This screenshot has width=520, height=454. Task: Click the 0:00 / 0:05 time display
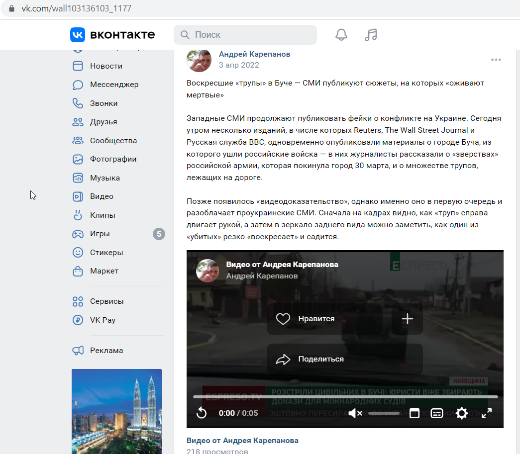pyautogui.click(x=238, y=413)
